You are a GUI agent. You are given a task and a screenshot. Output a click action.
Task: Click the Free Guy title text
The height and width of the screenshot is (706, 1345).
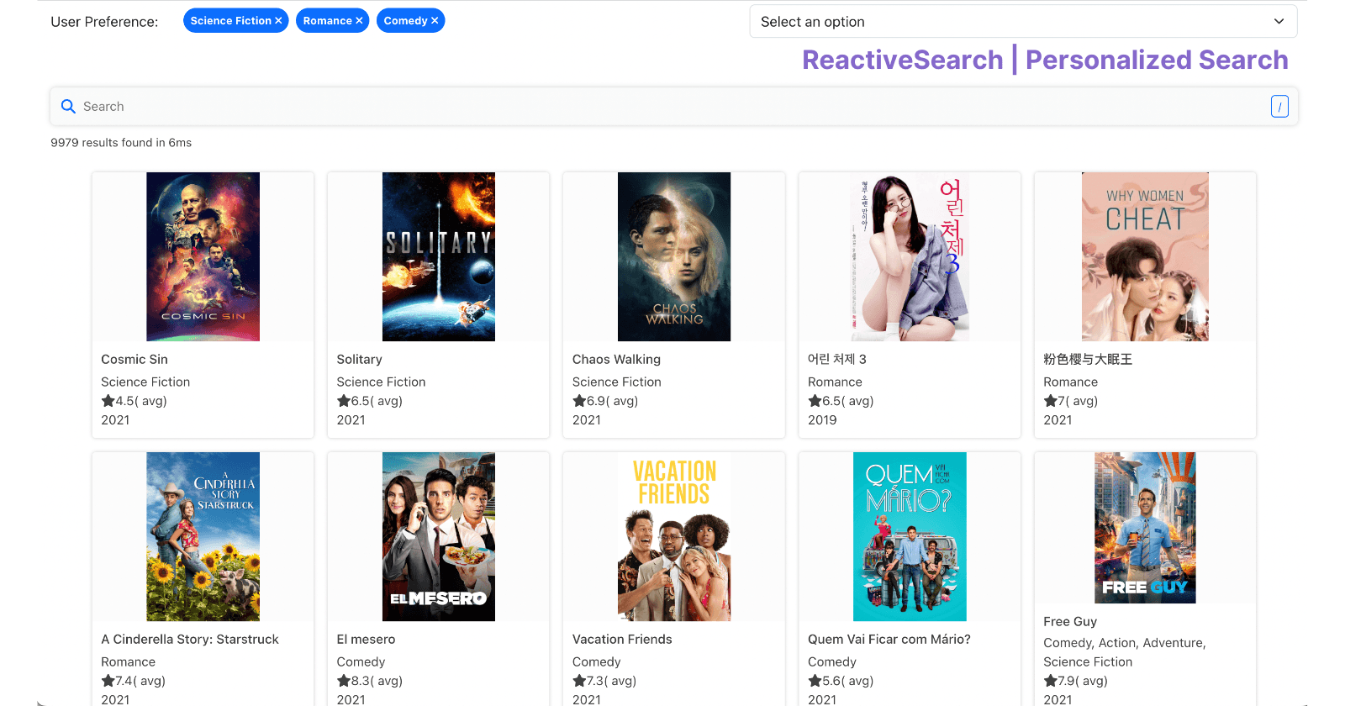click(1070, 621)
